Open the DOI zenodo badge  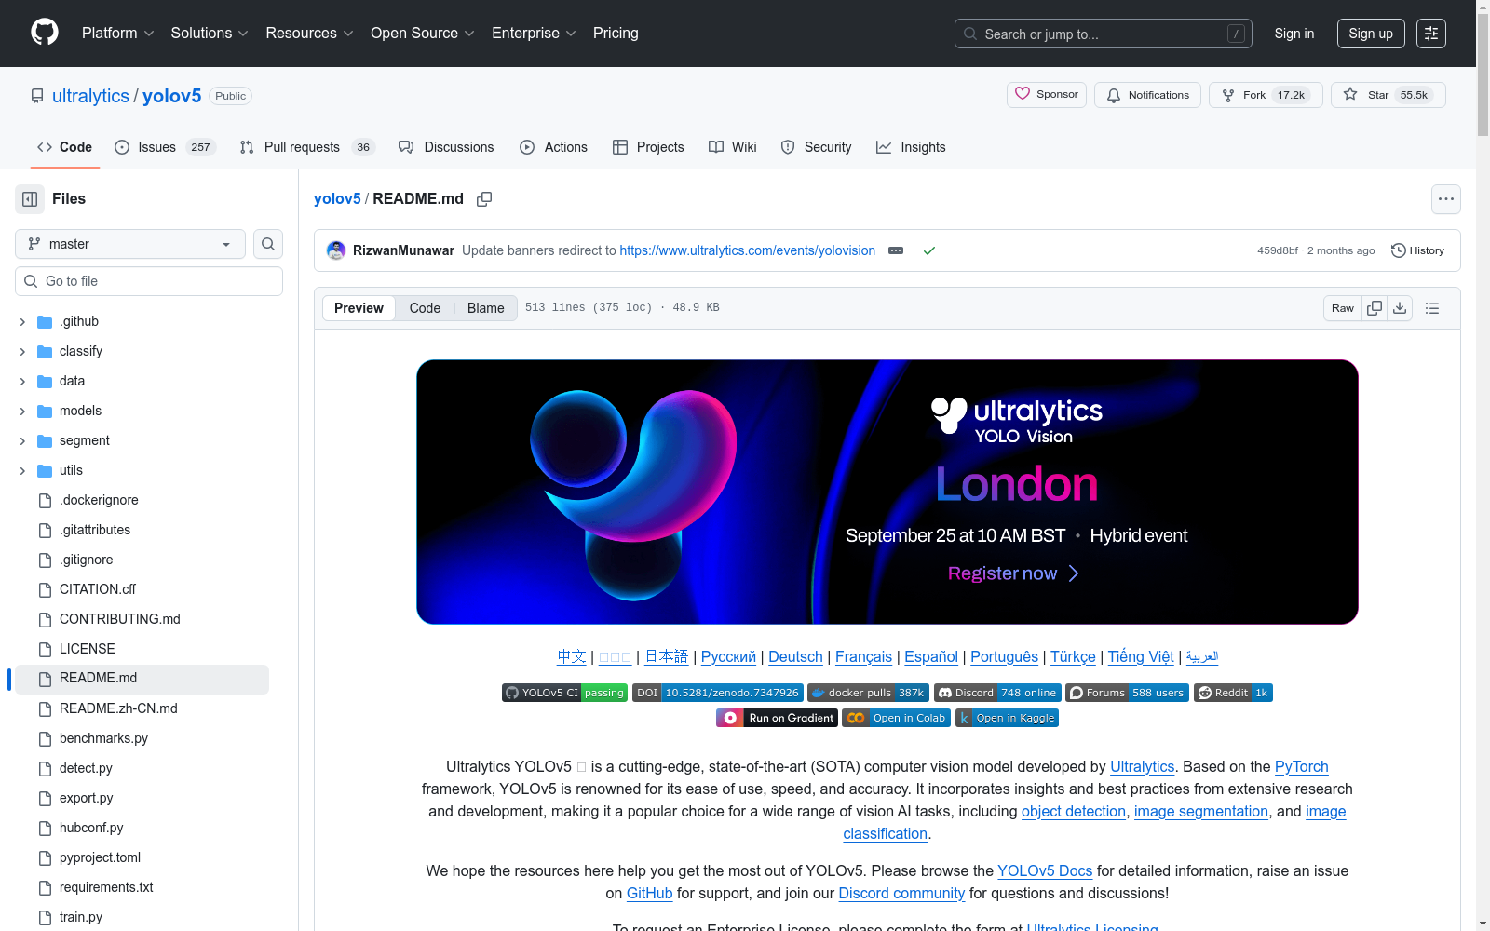718,693
